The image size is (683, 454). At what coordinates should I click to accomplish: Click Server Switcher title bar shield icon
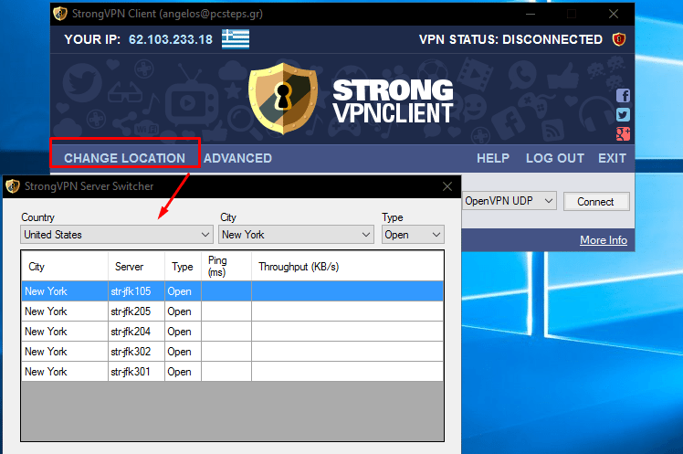(x=13, y=186)
